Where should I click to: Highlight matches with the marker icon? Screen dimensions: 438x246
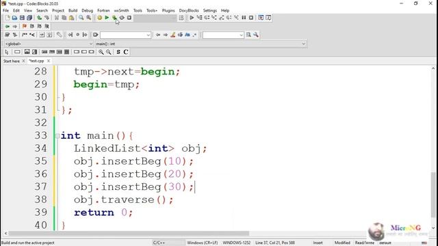pos(173,35)
